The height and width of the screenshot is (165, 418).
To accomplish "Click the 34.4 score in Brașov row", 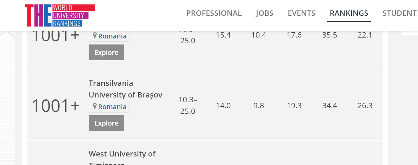I will [x=330, y=106].
